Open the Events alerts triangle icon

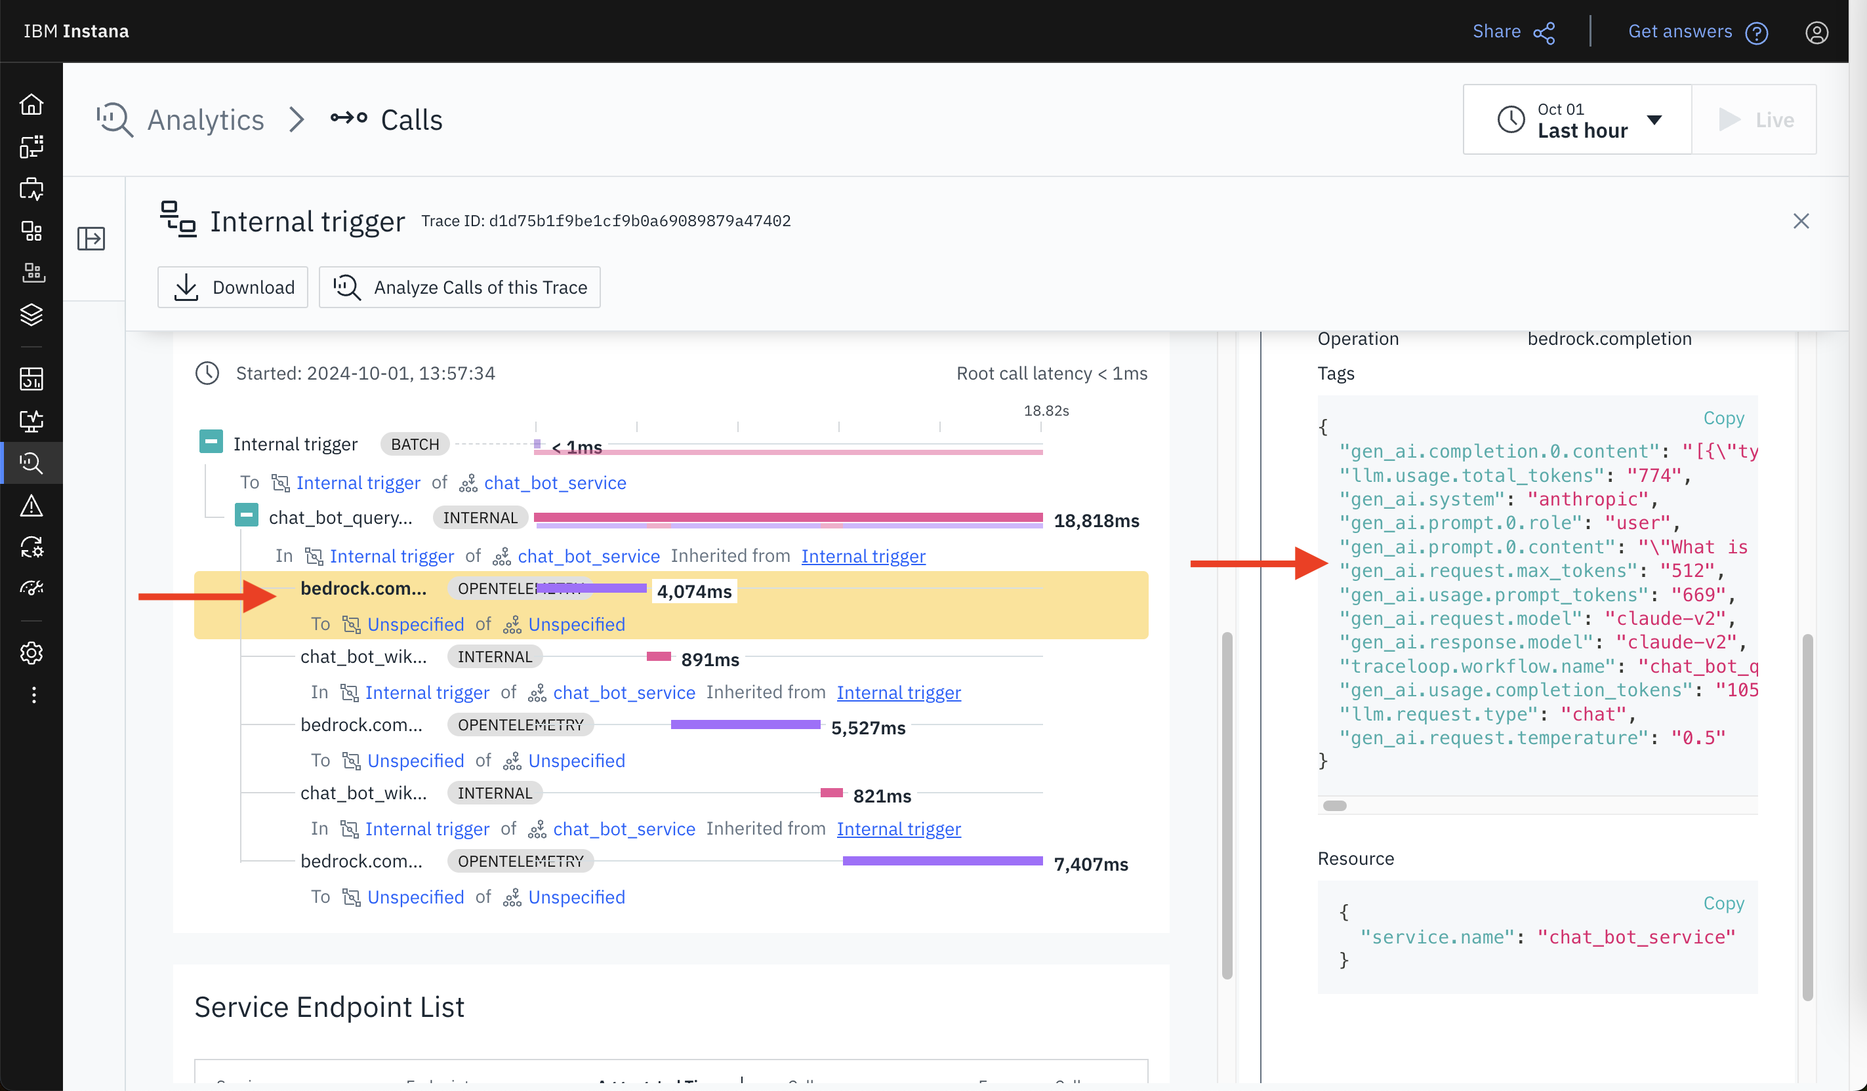(32, 506)
